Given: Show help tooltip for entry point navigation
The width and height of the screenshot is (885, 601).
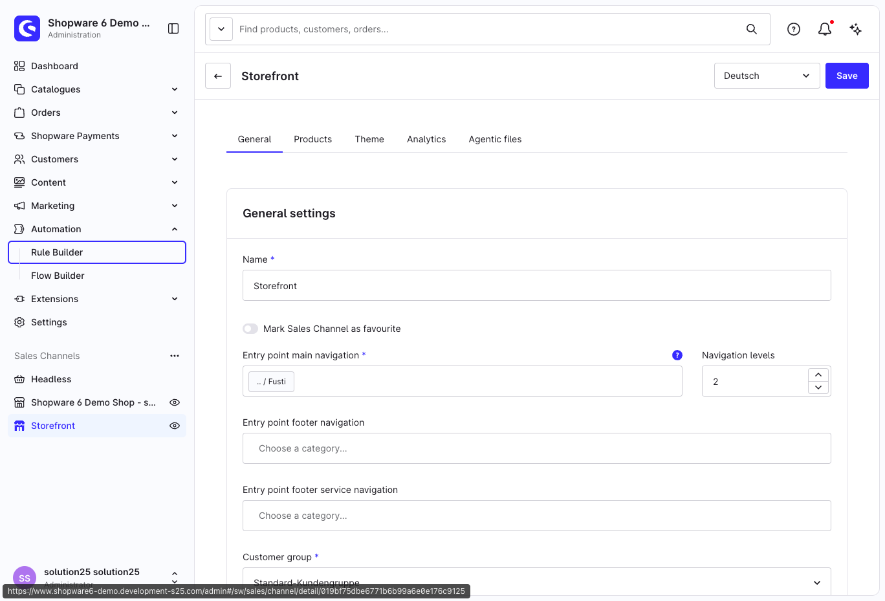Looking at the screenshot, I should pos(677,355).
